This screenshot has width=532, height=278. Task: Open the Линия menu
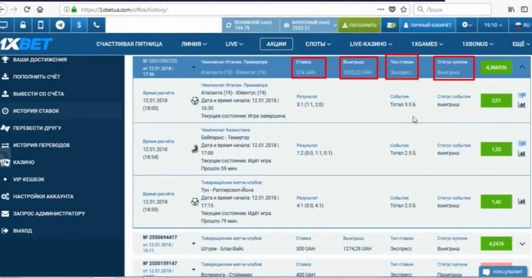(194, 44)
